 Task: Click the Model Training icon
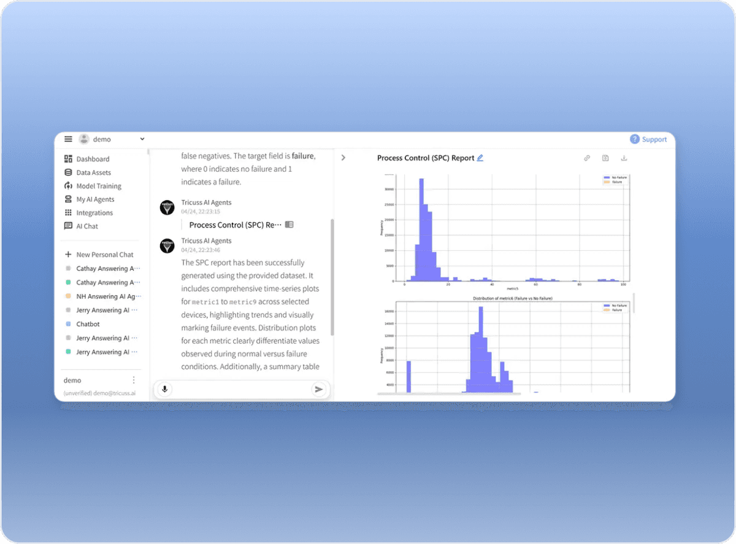pos(68,186)
